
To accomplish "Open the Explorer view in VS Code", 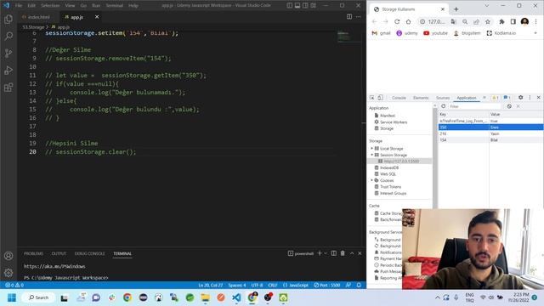I will point(8,19).
